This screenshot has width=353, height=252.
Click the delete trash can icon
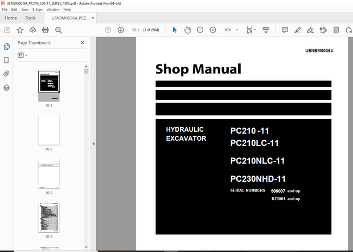point(336,30)
